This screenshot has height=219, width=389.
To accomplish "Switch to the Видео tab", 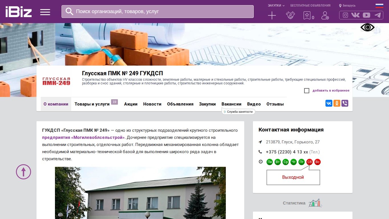I will pyautogui.click(x=254, y=104).
